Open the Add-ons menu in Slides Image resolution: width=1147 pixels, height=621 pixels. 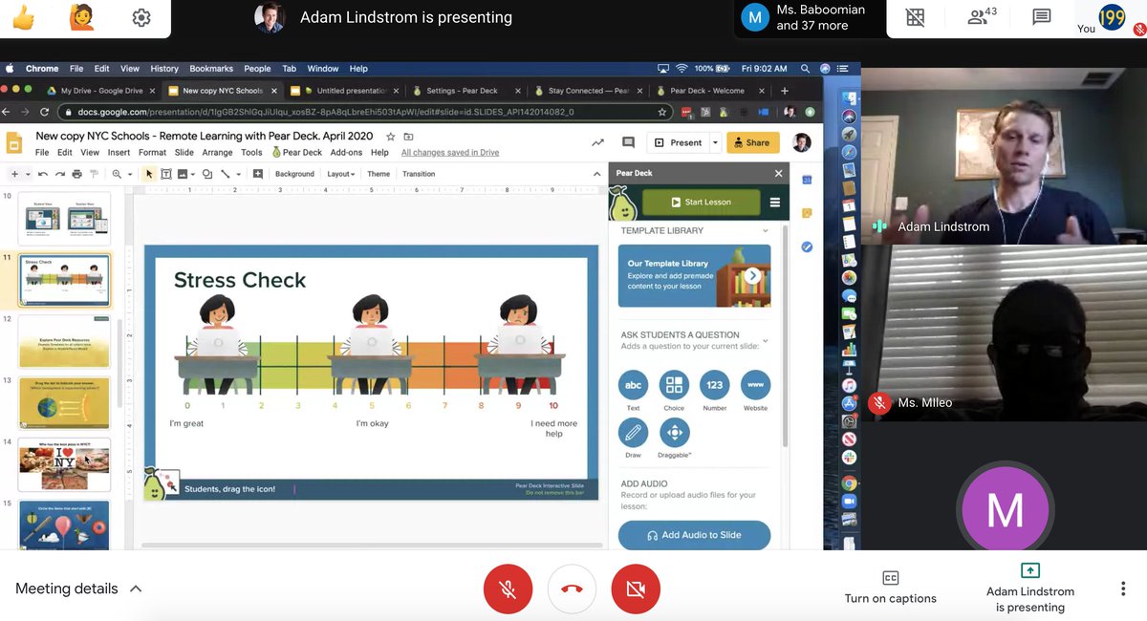click(346, 153)
